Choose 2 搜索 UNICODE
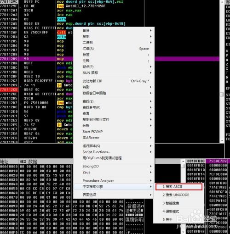The image size is (230, 234). click(179, 195)
